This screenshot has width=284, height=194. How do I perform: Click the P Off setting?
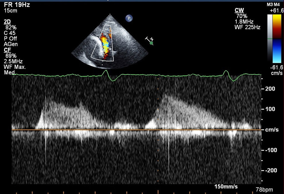click(x=11, y=38)
